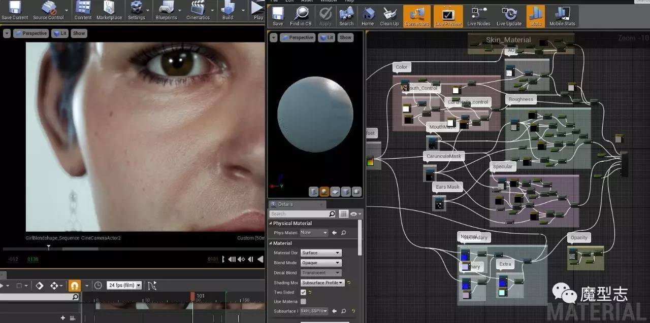This screenshot has width=650, height=323.
Task: Click Lit in the material preview viewport
Action: tap(327, 38)
